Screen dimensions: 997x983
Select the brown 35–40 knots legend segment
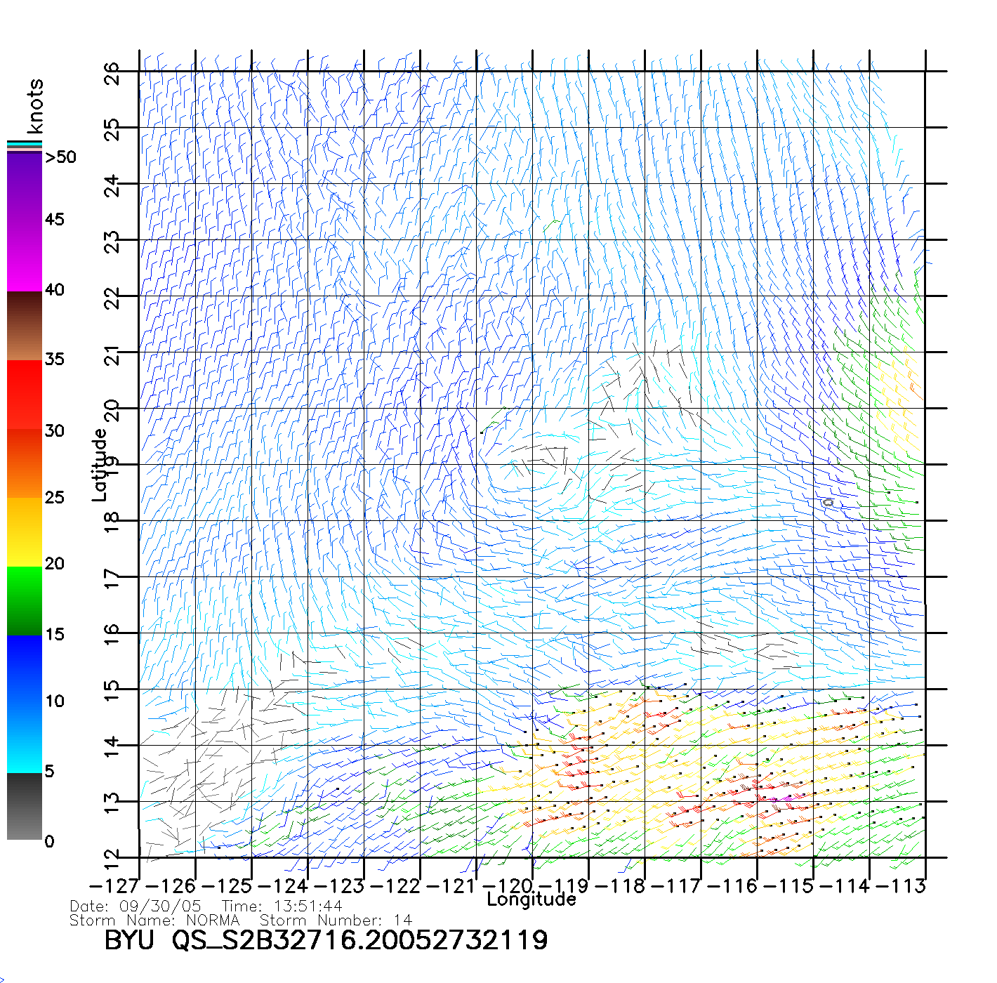pyautogui.click(x=25, y=326)
